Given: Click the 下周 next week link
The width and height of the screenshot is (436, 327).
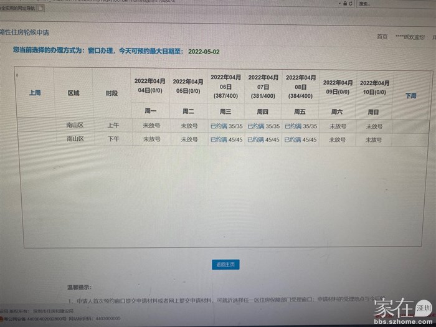Looking at the screenshot, I should pos(410,96).
